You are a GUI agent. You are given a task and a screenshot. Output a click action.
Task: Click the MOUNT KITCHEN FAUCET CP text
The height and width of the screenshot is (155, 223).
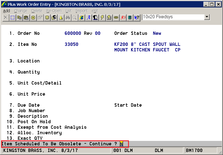(x=147, y=50)
